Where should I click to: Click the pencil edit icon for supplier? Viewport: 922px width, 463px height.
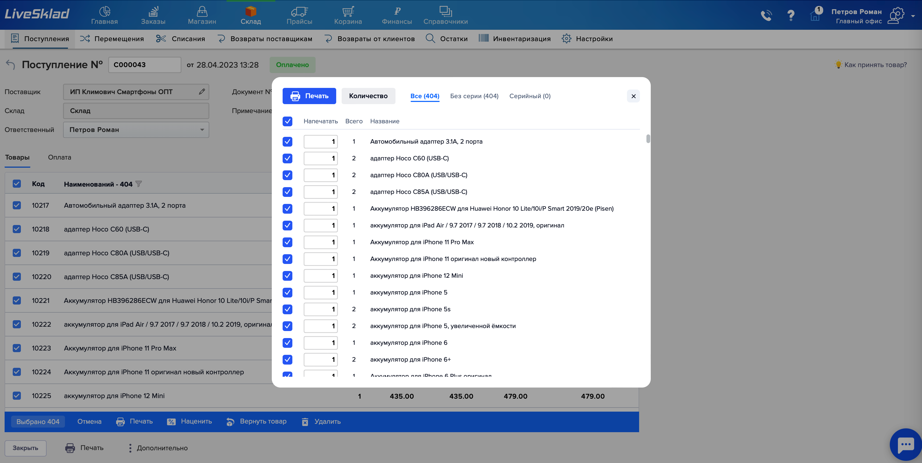pos(202,92)
